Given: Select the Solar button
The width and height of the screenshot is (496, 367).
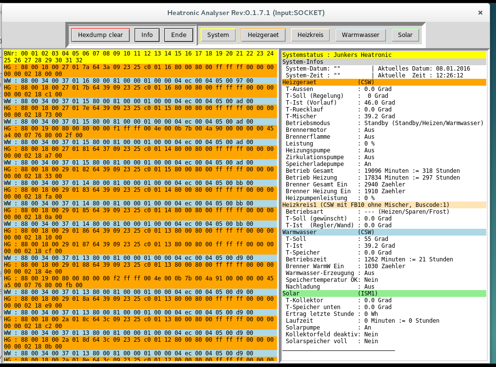Looking at the screenshot, I should click(405, 35).
